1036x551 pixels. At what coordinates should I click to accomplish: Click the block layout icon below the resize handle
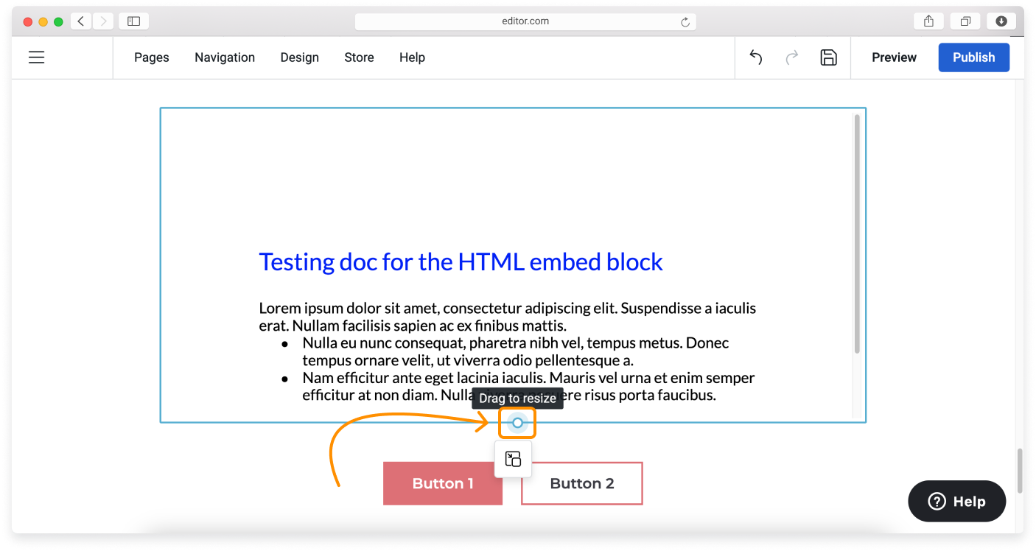click(513, 459)
